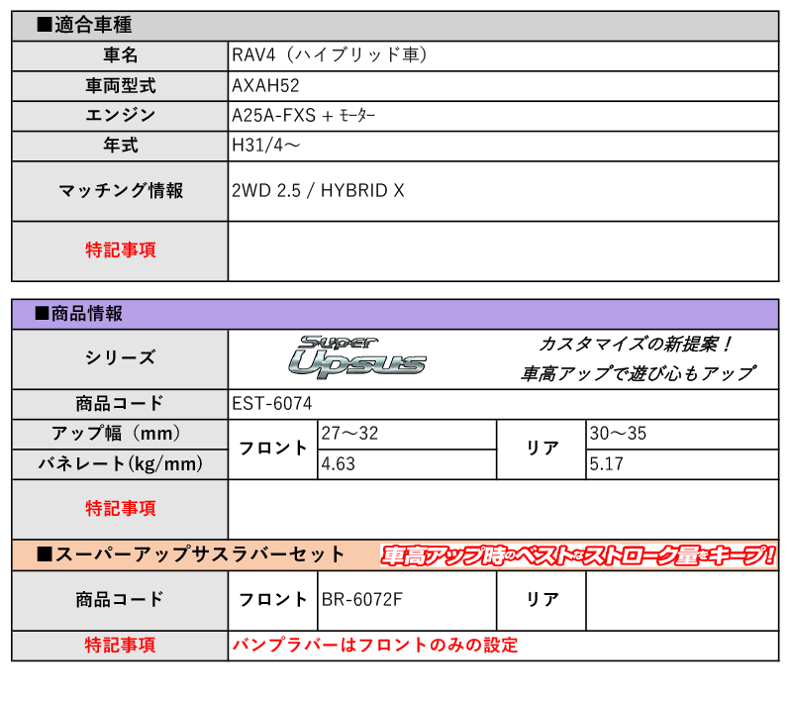Click the スーパーアップサスラバーセット header text
Viewport: 792px width, 702px height.
(191, 555)
